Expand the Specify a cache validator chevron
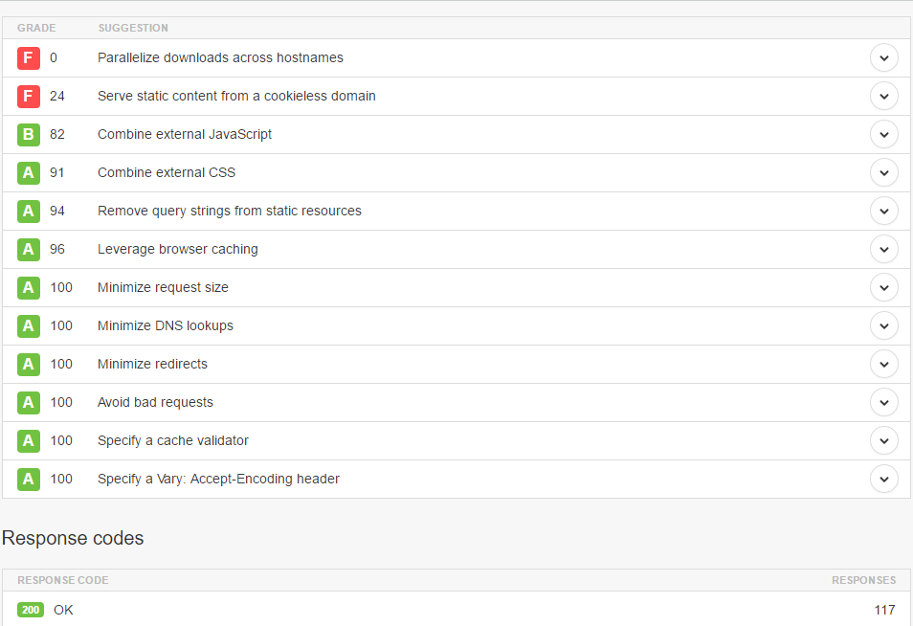913x626 pixels. [x=883, y=440]
